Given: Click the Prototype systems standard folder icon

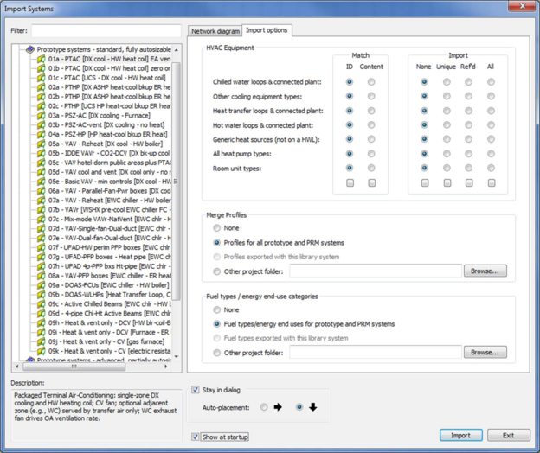Looking at the screenshot, I should click(x=30, y=49).
